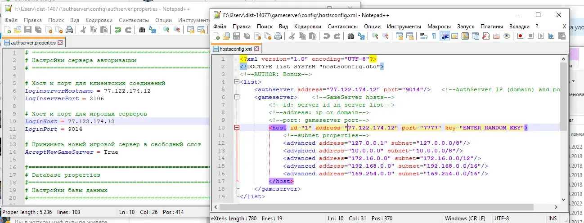Collapse the red <host> fold marker on line 10
The image size is (584, 223).
coord(237,128)
